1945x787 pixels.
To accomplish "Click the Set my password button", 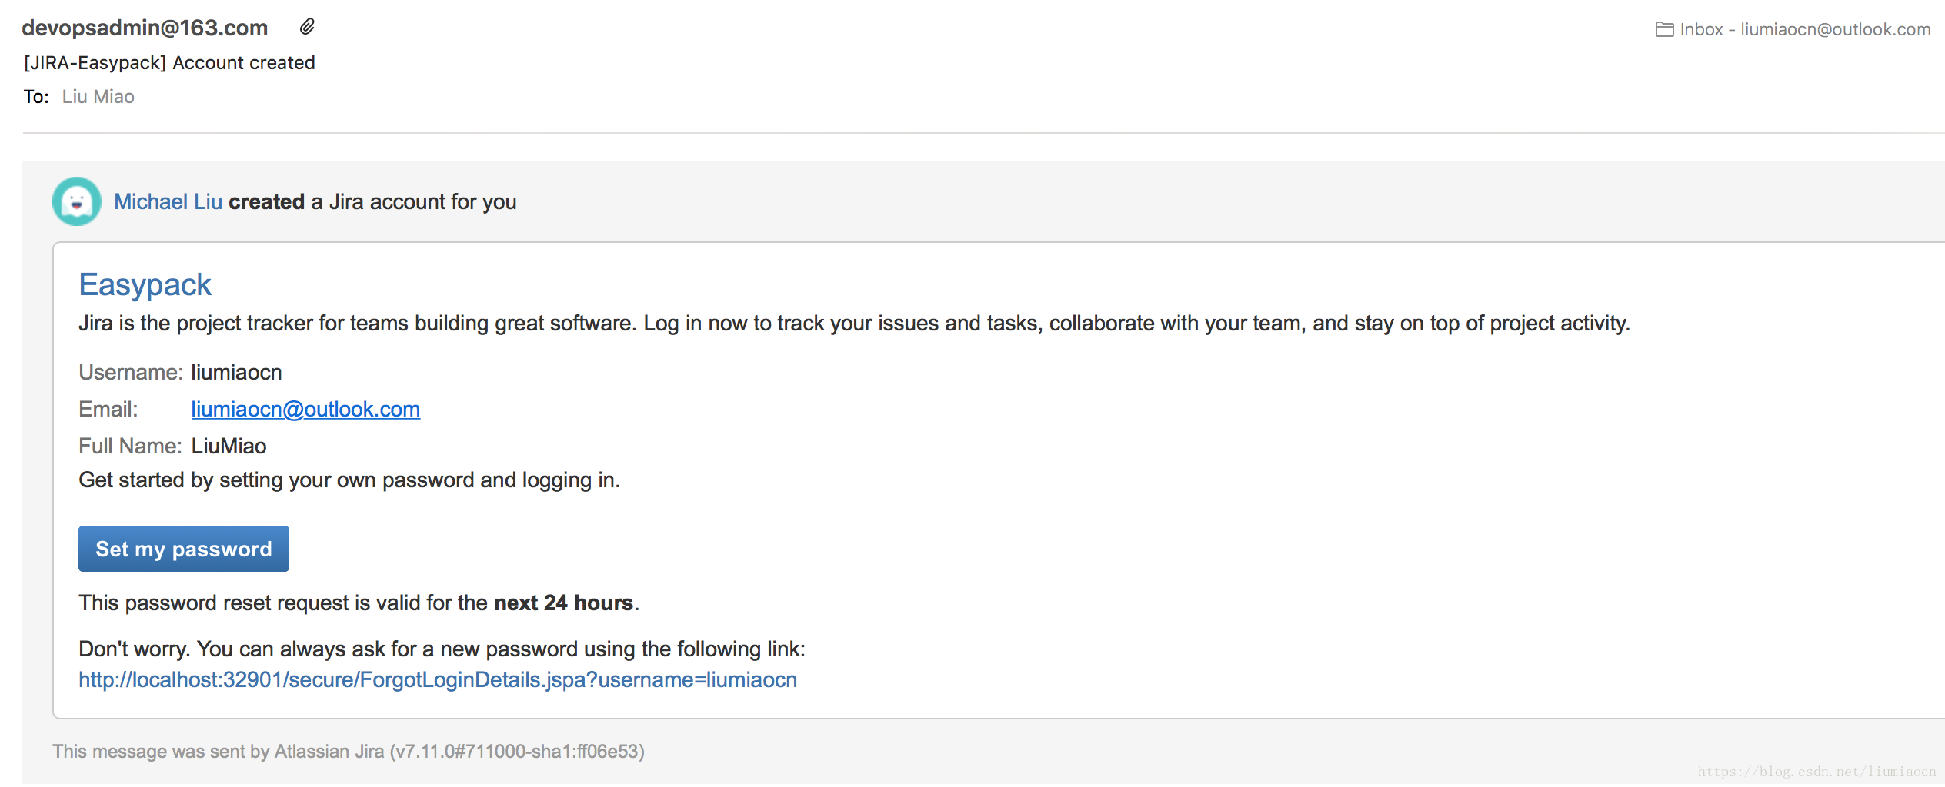I will 184,549.
